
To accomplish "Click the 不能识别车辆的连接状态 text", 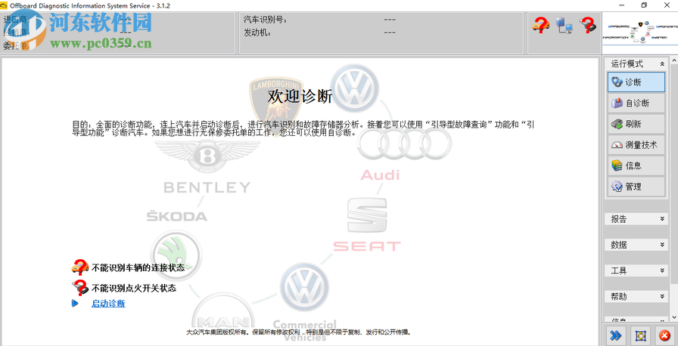I will tap(138, 267).
